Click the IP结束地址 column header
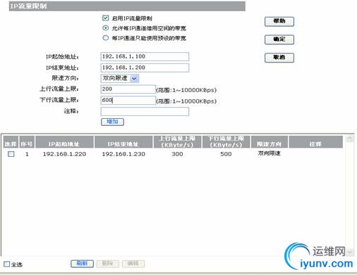The height and width of the screenshot is (275, 357). [123, 142]
